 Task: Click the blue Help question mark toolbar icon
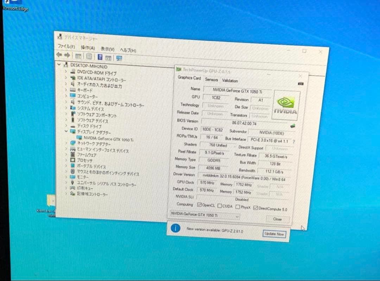[100, 57]
